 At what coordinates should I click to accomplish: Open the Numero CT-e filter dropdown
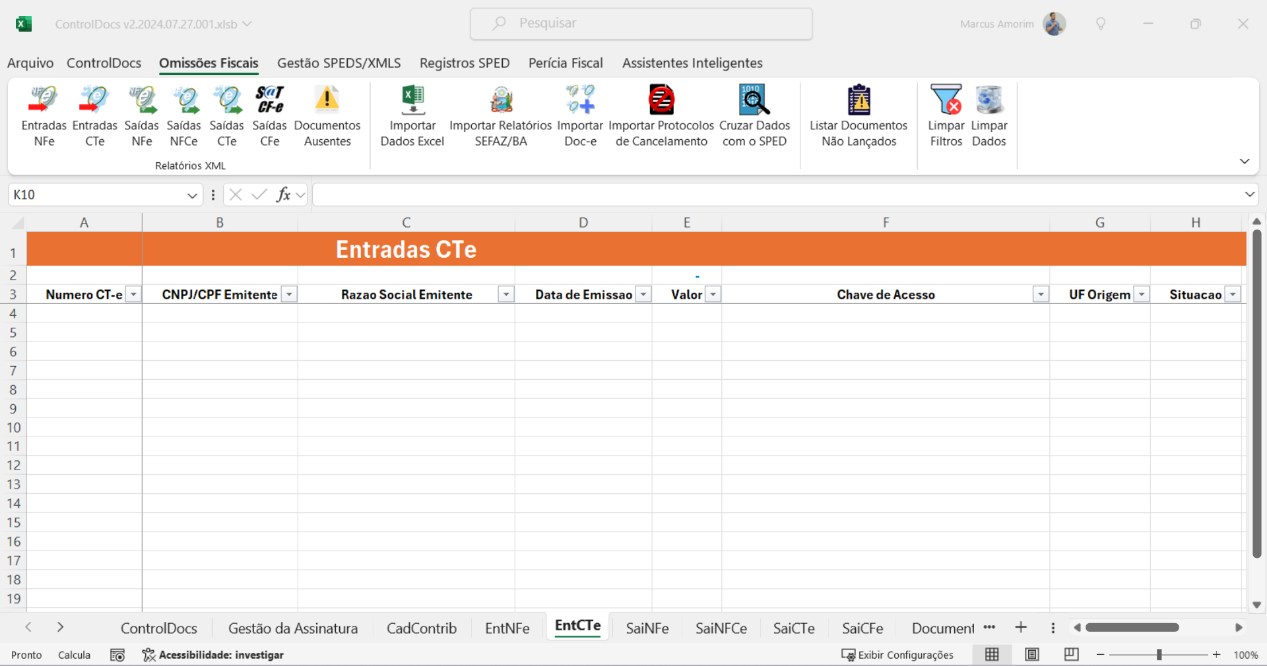tap(133, 295)
